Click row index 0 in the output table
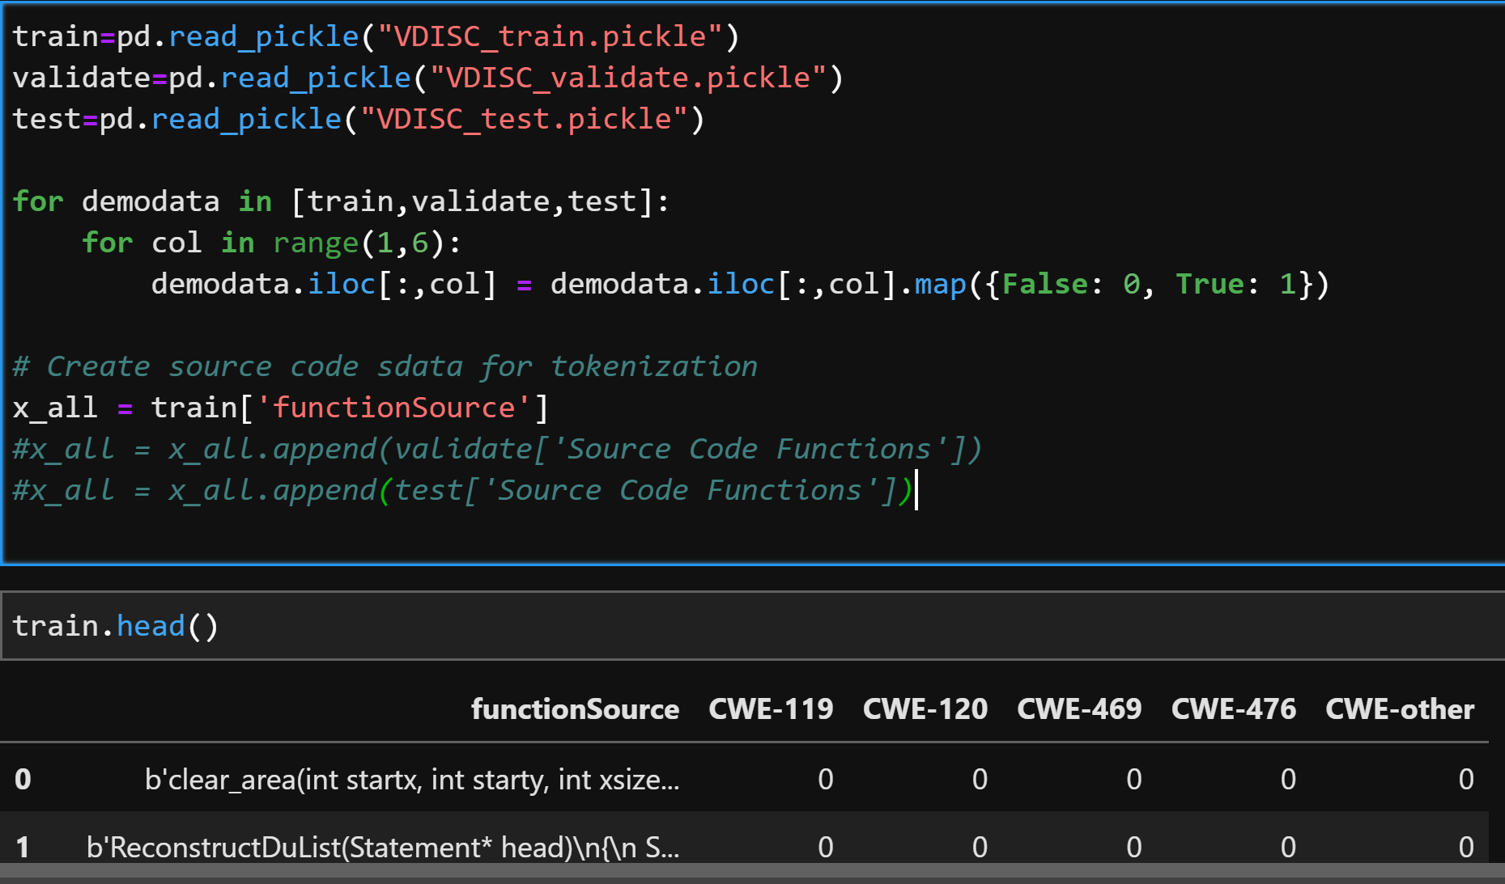1505x884 pixels. click(x=22, y=779)
